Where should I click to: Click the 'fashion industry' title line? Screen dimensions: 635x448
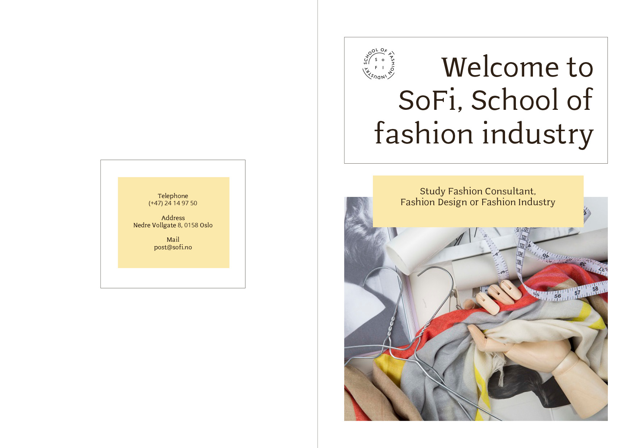tap(484, 134)
